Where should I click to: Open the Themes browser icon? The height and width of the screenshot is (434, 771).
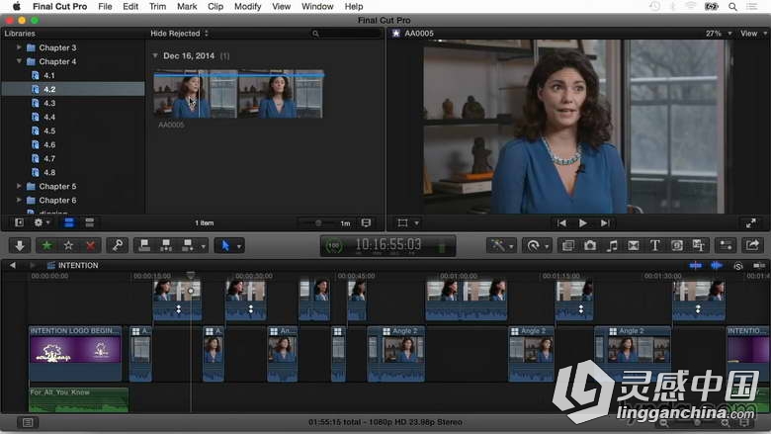tap(698, 245)
